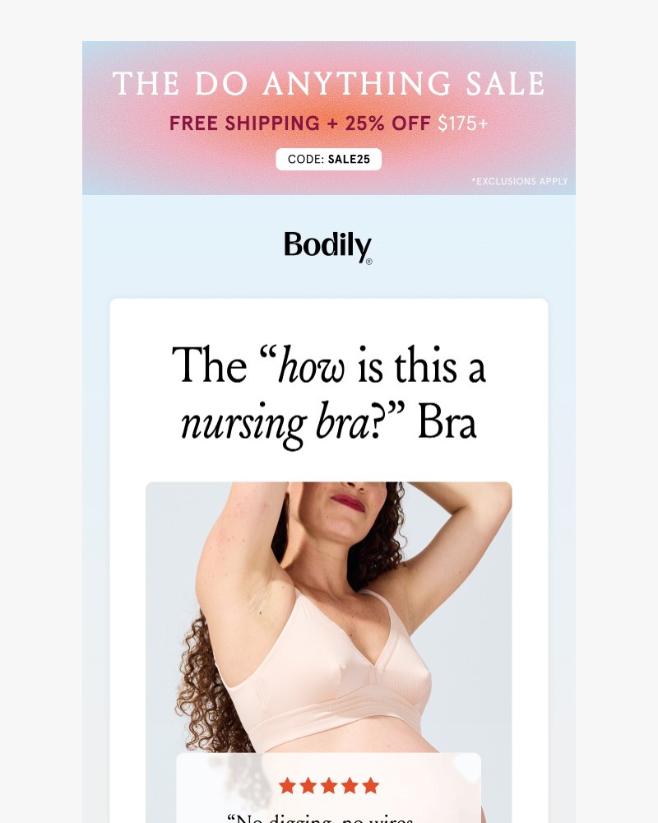The height and width of the screenshot is (823, 658).
Task: Click the registered trademark symbol by Bodily
Action: pos(368,262)
